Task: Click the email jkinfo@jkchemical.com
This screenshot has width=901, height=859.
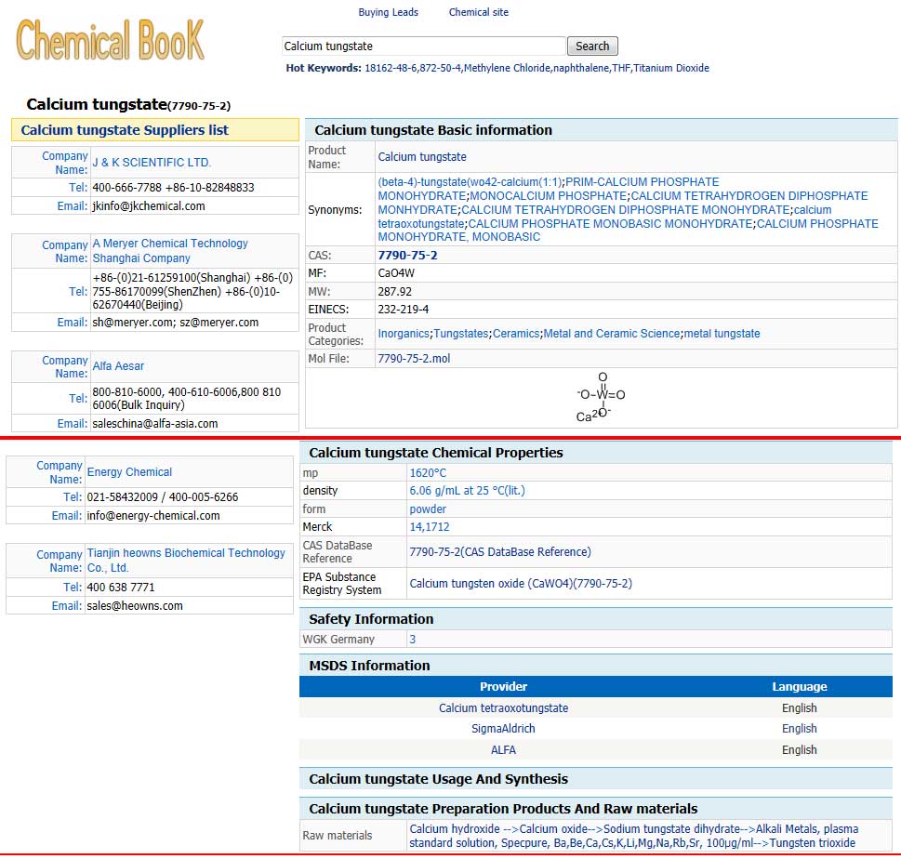Action: click(149, 205)
